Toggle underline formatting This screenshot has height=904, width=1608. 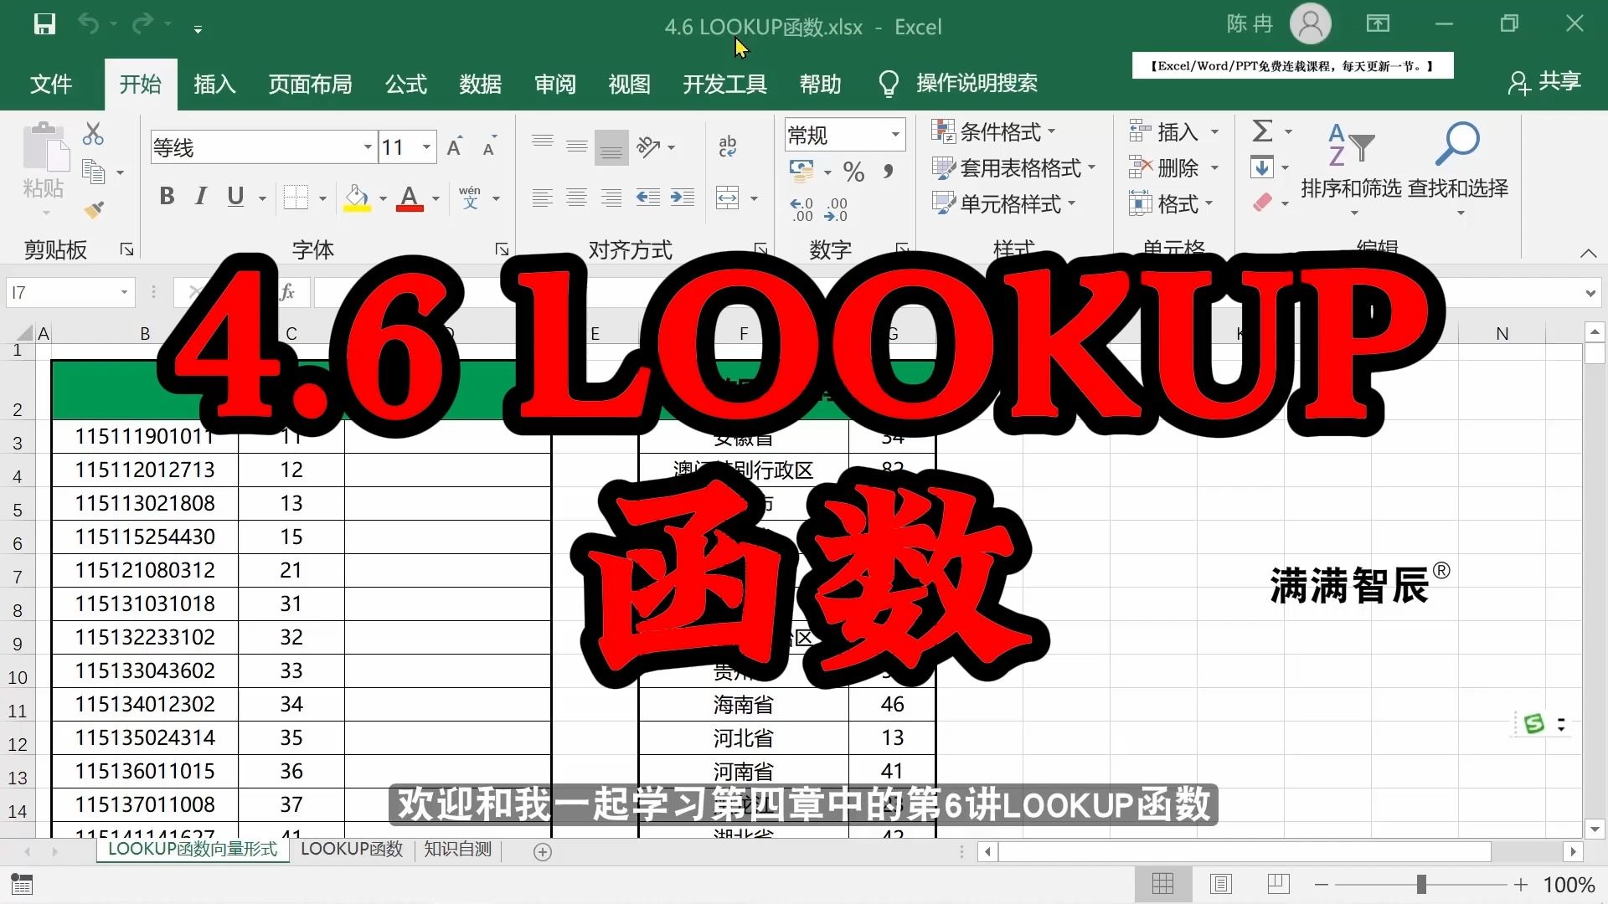234,198
